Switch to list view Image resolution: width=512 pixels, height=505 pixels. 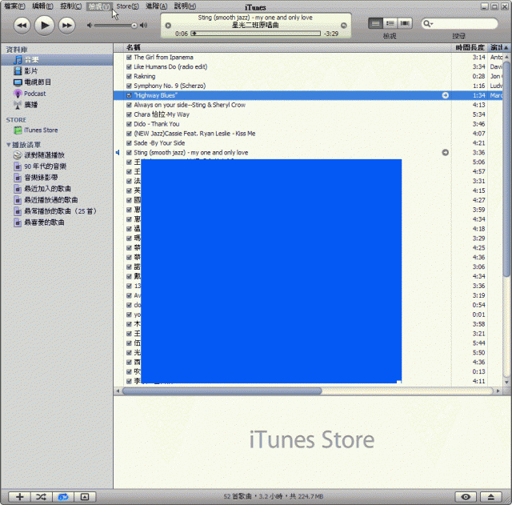pyautogui.click(x=375, y=23)
